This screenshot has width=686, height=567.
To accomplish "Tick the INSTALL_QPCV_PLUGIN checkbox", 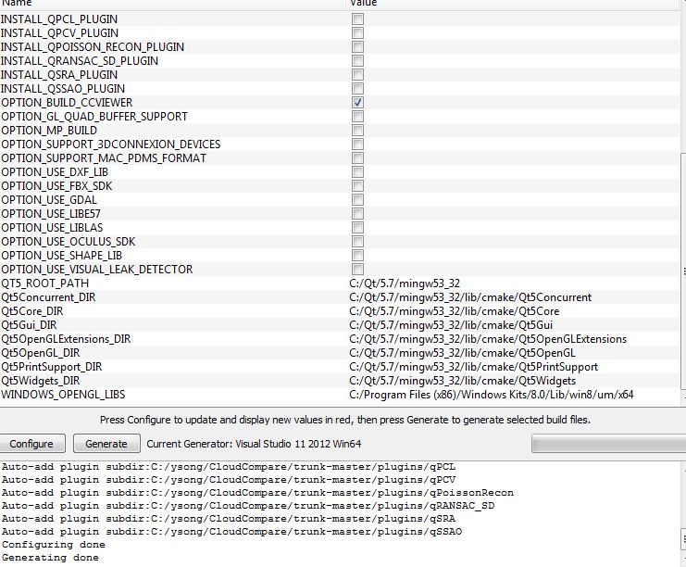I will click(x=357, y=33).
